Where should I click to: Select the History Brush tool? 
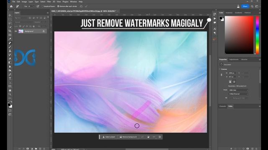point(10,55)
